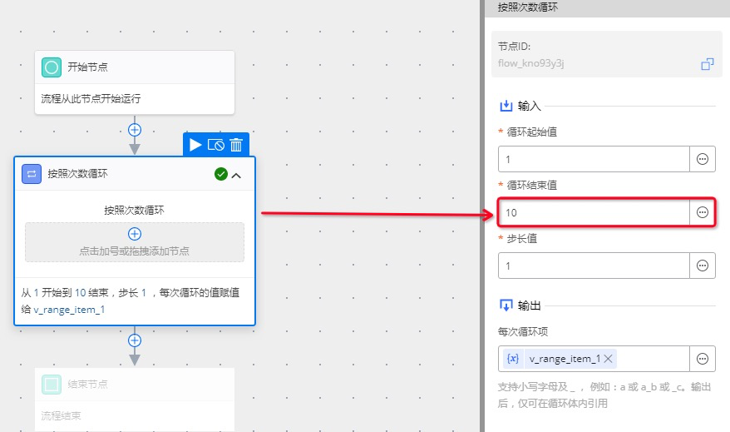This screenshot has width=730, height=432.
Task: Click the 流程结束 description text
Action: [x=61, y=415]
